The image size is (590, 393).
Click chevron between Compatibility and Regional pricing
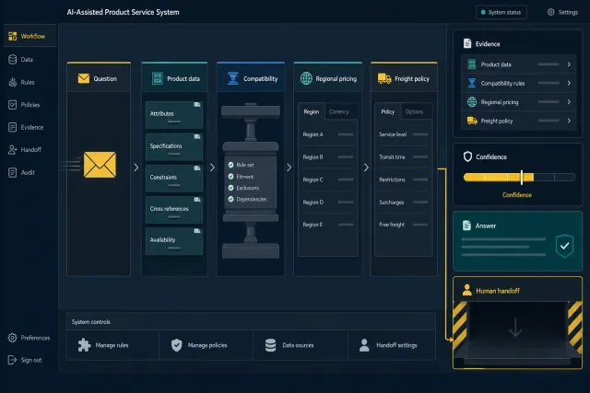289,168
